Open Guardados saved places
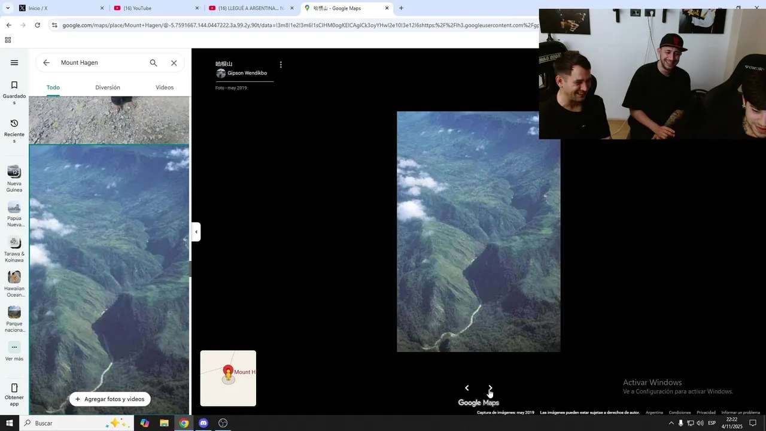Image resolution: width=766 pixels, height=431 pixels. pyautogui.click(x=14, y=93)
